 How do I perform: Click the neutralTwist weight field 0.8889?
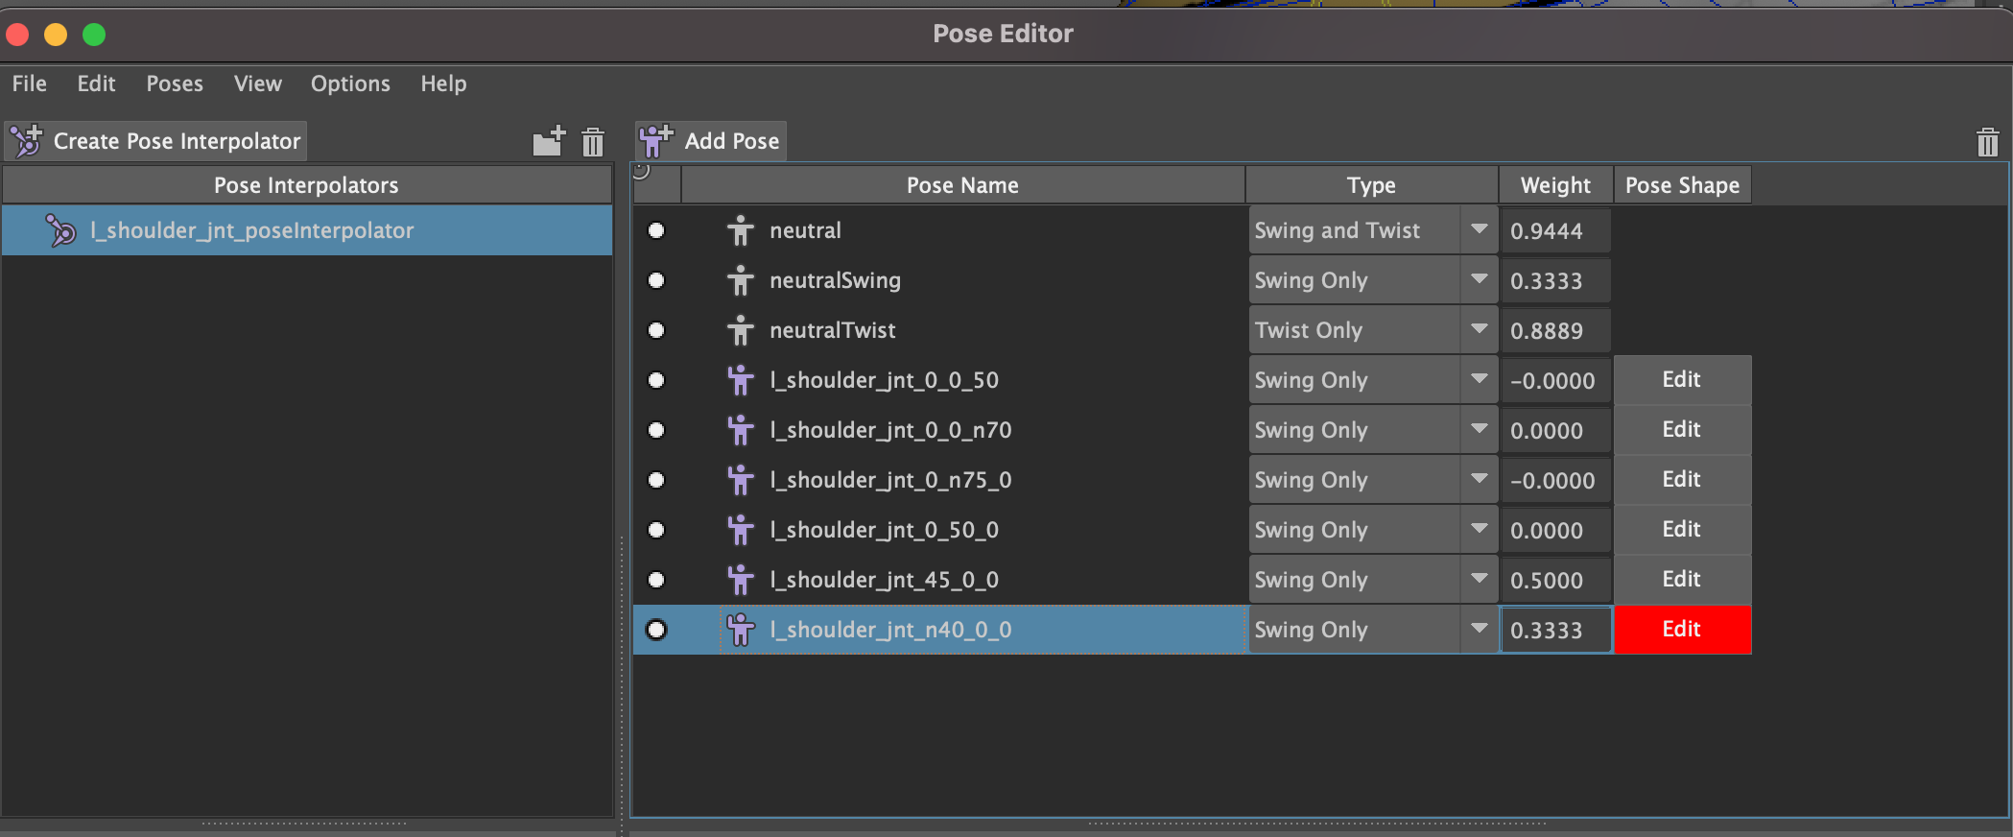click(1555, 330)
